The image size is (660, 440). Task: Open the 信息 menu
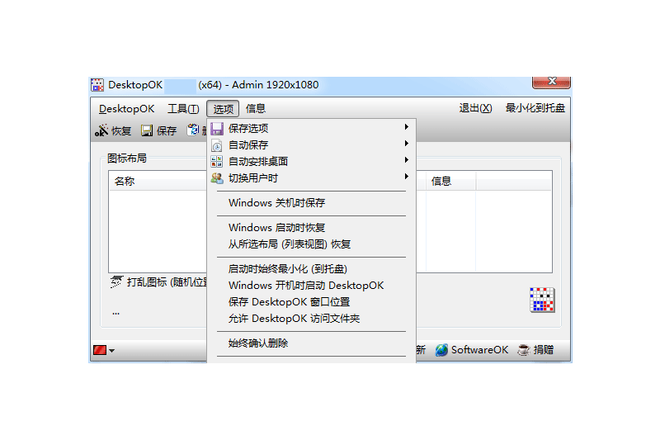256,109
